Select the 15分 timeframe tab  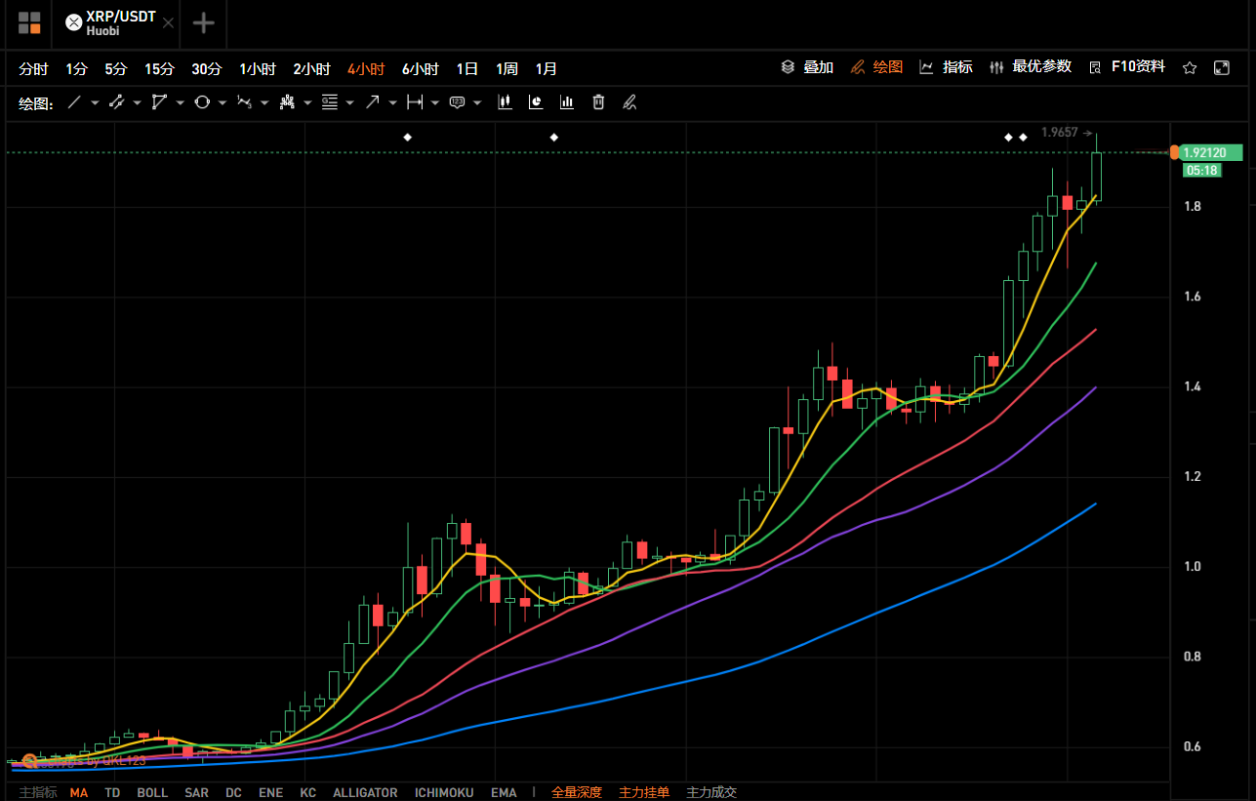click(159, 68)
